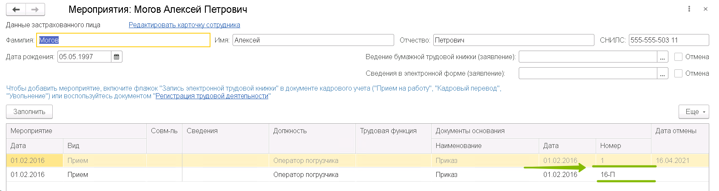Open Редактировать карточку сотрудника link
Screen dimensions: 719x191
click(x=184, y=25)
